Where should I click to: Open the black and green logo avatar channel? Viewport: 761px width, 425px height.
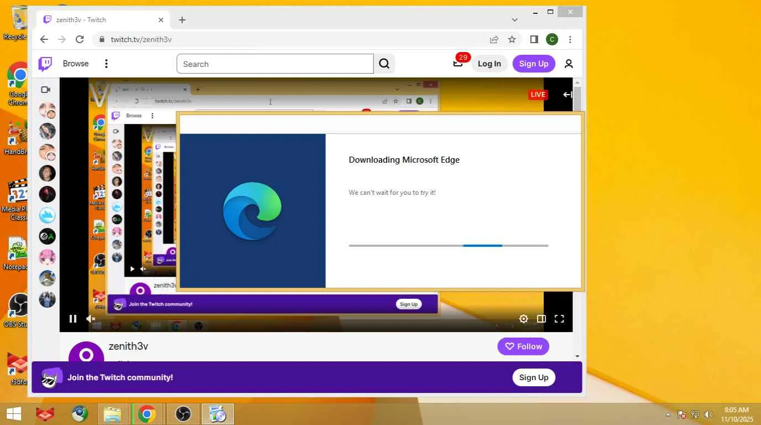[x=47, y=236]
